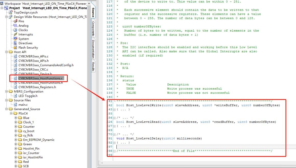
Task: Open the System resource icon
Action: point(15,39)
